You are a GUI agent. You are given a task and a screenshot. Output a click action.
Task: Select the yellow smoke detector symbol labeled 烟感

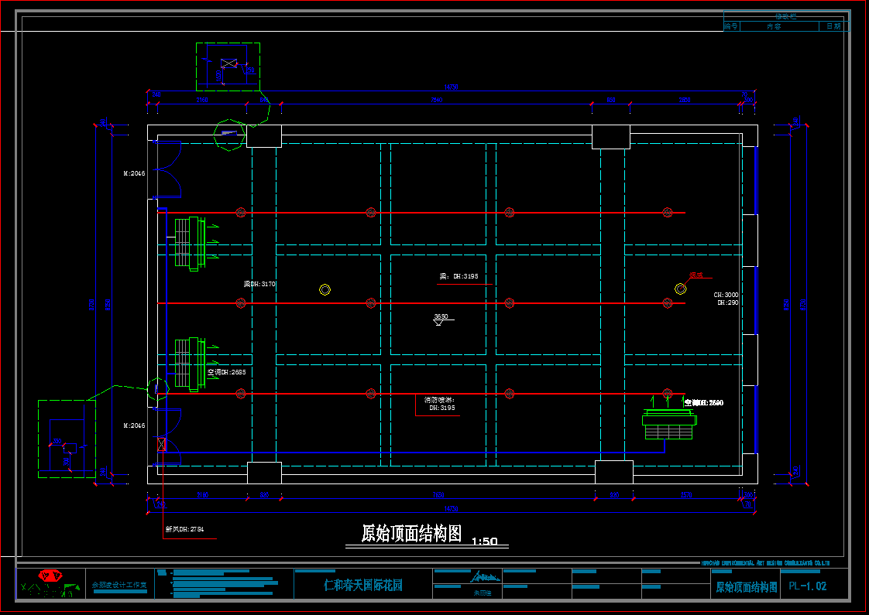point(681,289)
